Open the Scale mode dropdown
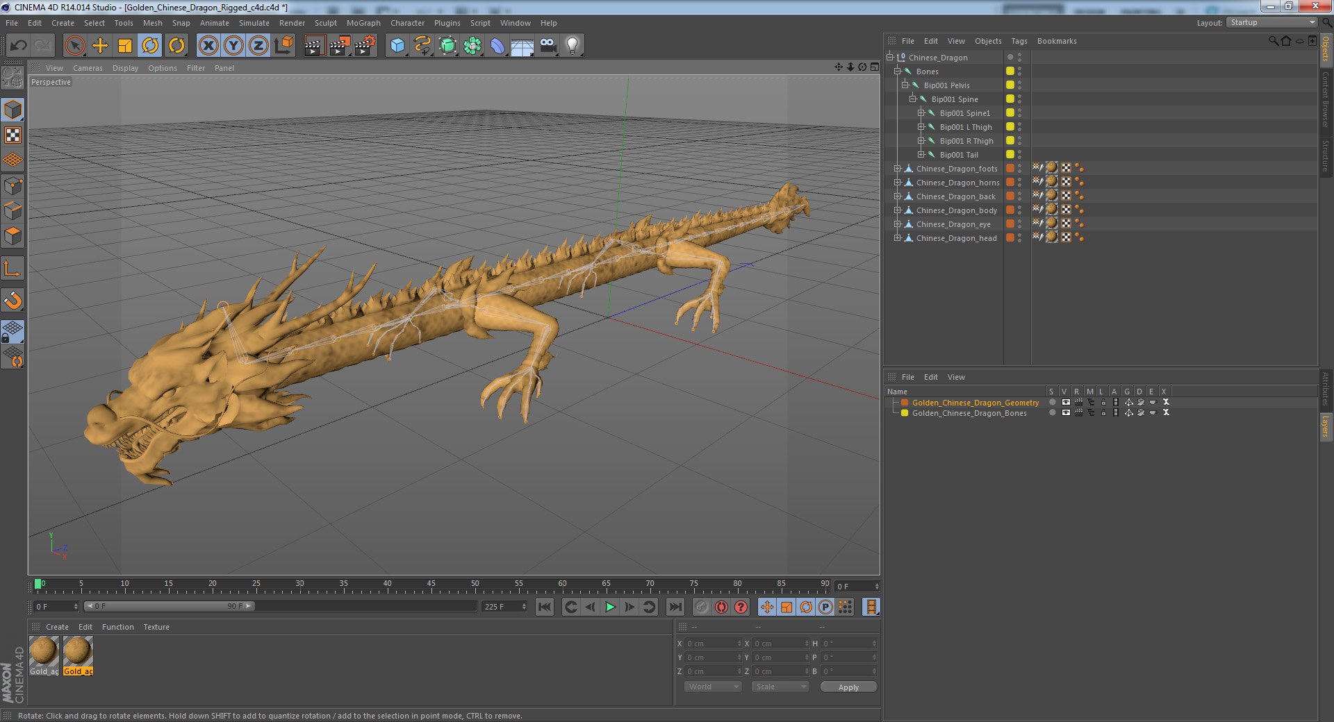This screenshot has width=1334, height=722. click(780, 687)
